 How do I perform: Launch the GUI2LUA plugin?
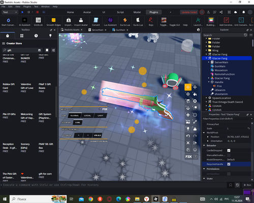coord(38,22)
